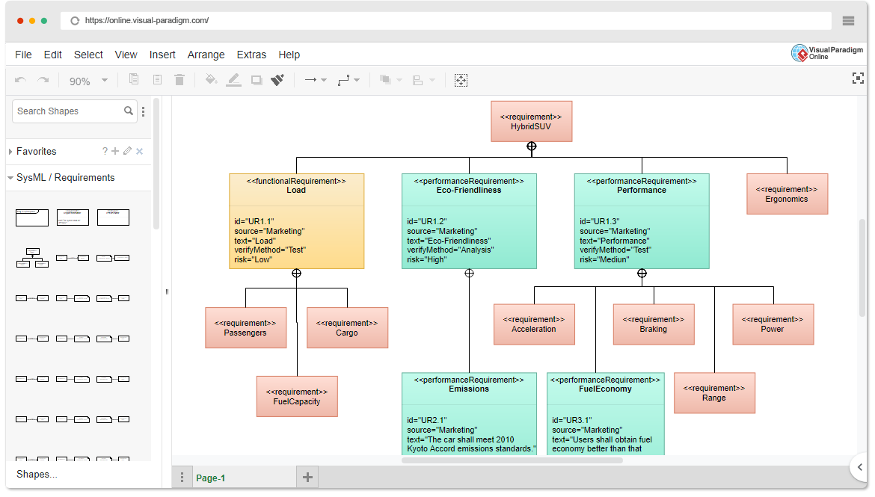Open the Arrange menu

click(x=206, y=55)
